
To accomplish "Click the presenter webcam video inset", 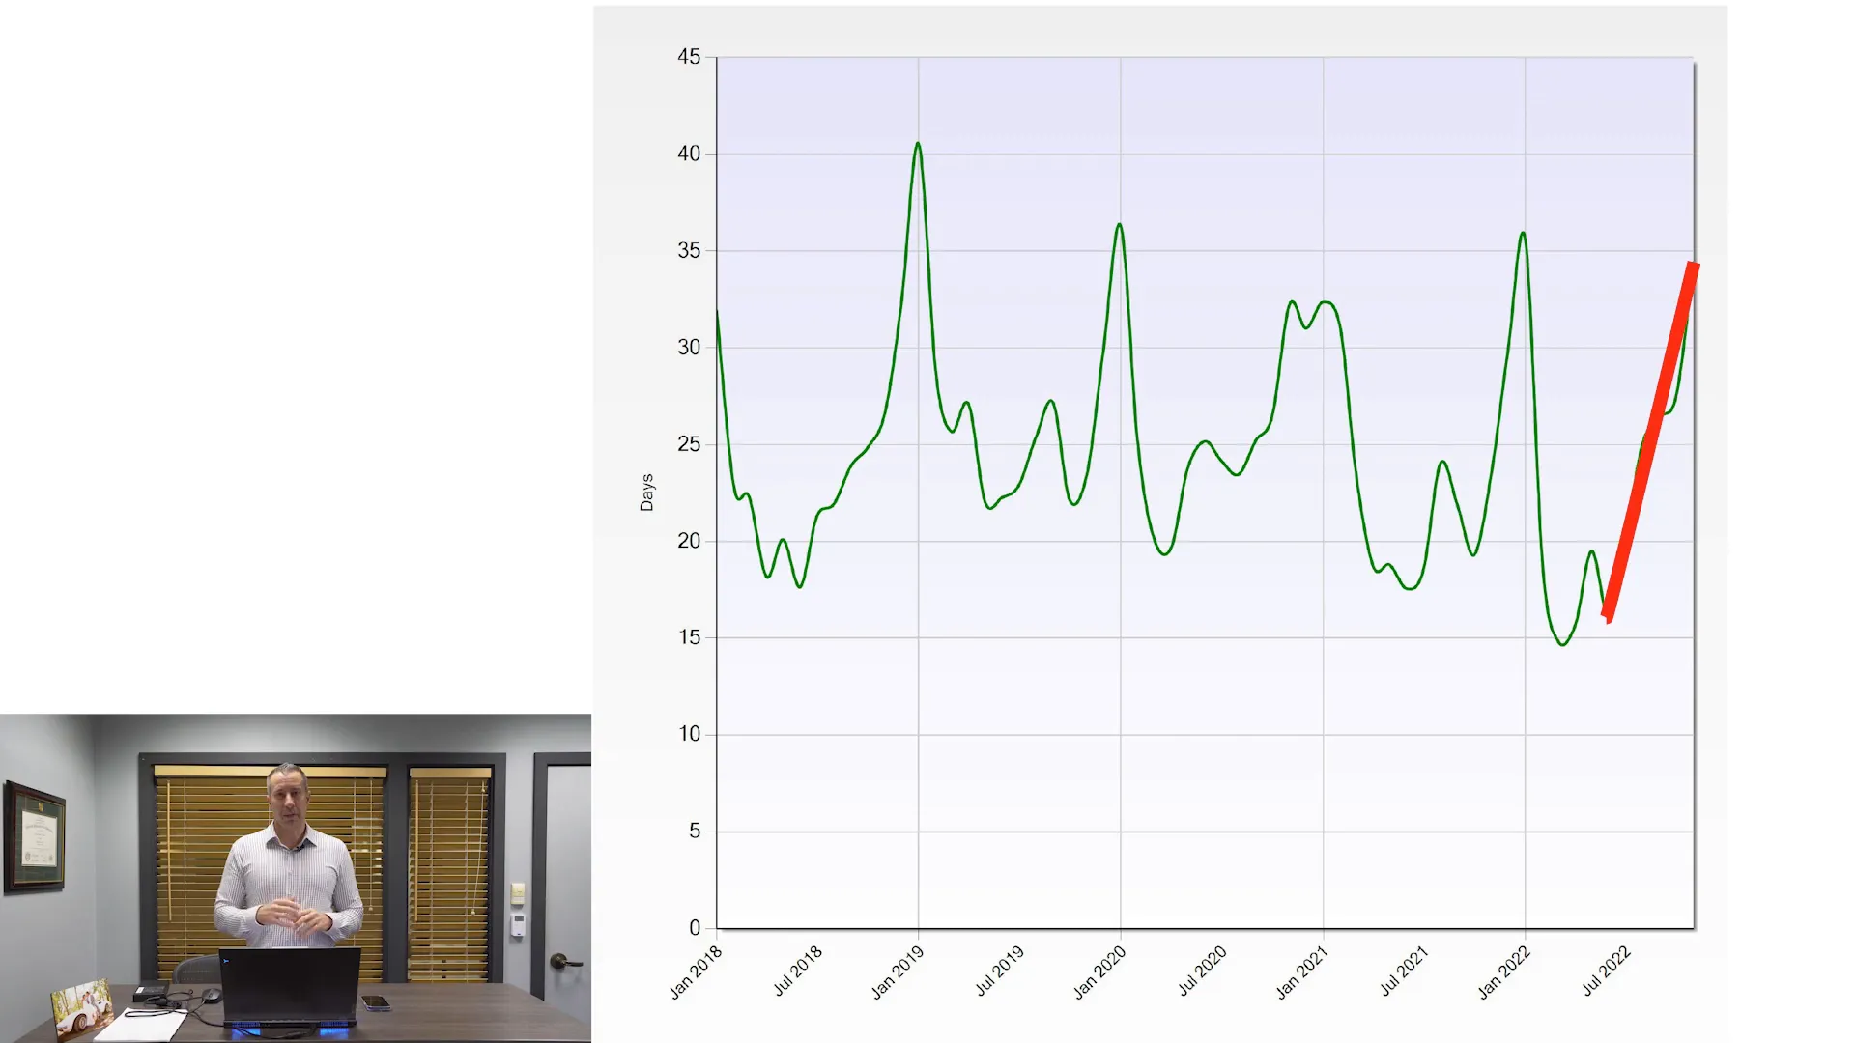I will click(296, 878).
